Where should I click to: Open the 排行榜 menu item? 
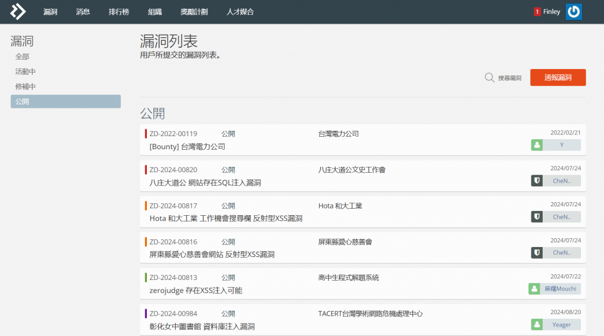(x=119, y=12)
